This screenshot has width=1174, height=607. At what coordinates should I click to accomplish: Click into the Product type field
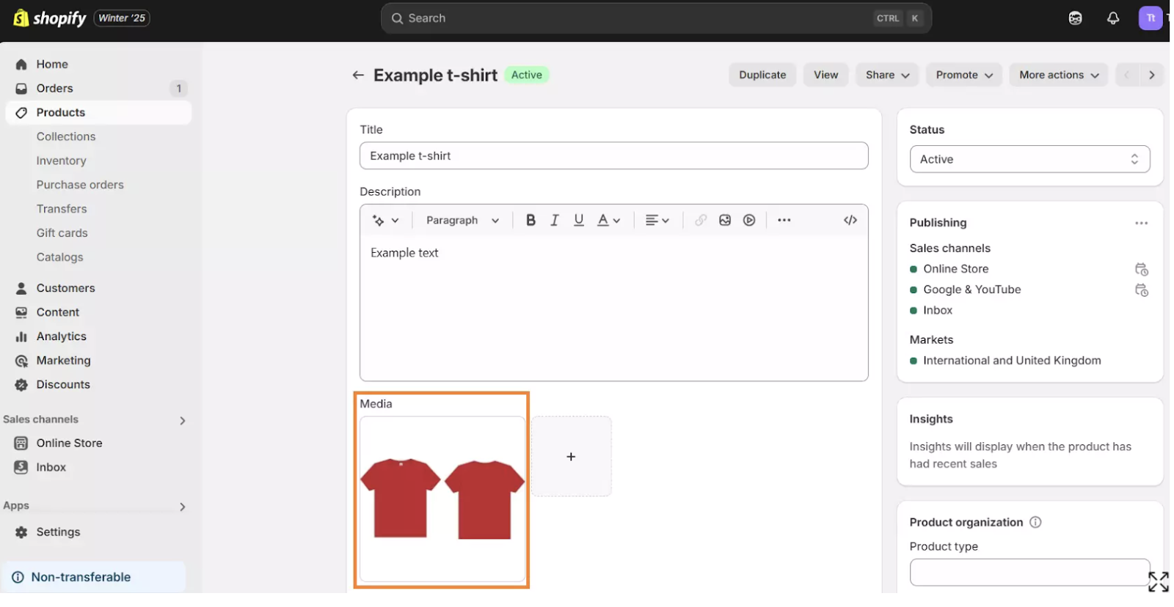point(1029,573)
